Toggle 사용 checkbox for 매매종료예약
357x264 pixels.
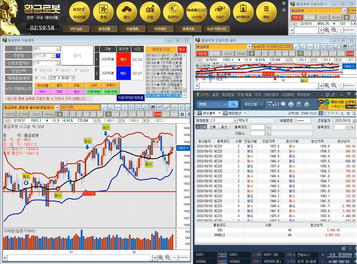tap(37, 78)
